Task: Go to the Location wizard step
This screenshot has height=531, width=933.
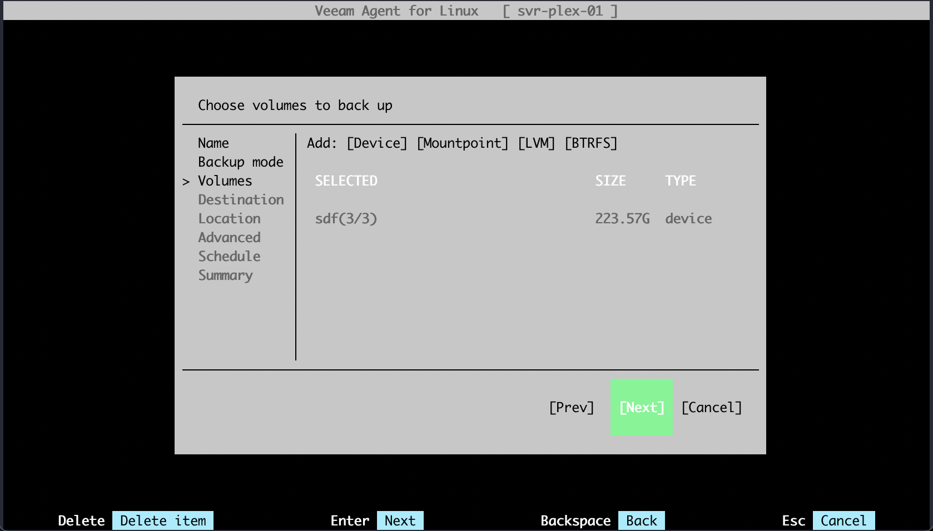Action: pyautogui.click(x=229, y=219)
